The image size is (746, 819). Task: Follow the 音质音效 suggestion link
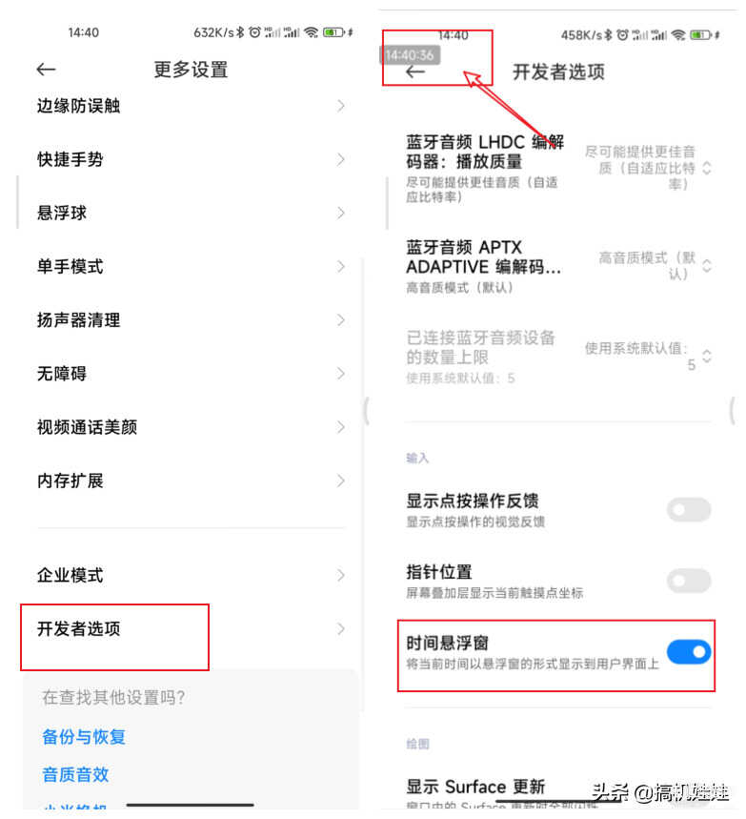(x=75, y=774)
